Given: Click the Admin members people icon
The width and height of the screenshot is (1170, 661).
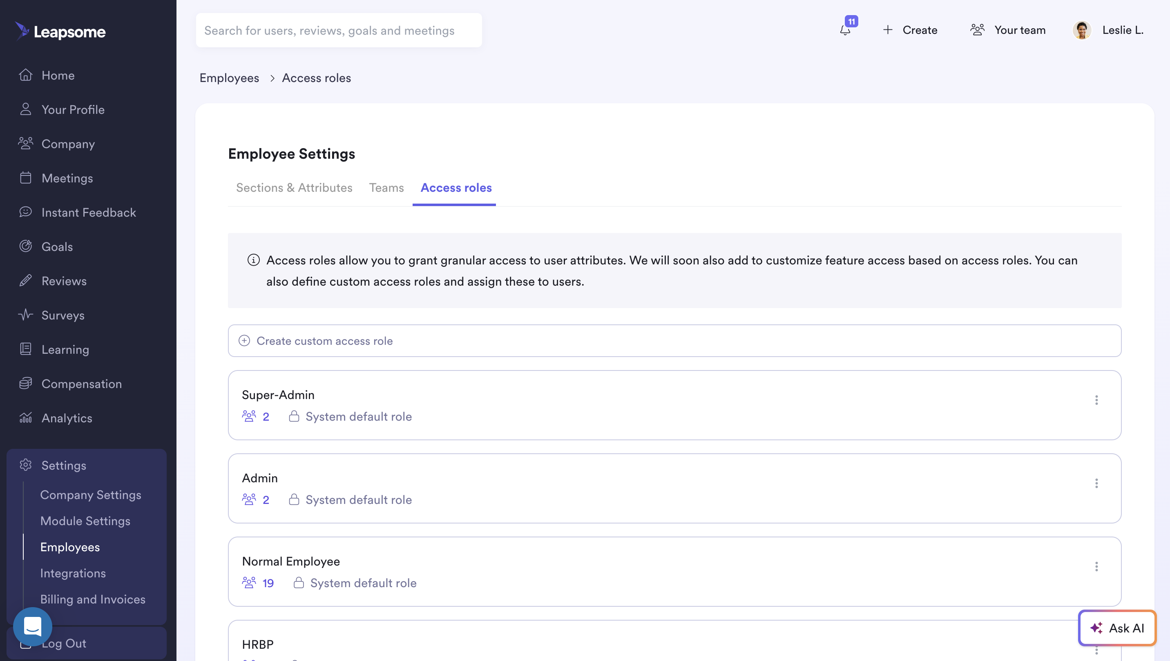Looking at the screenshot, I should click(x=249, y=499).
